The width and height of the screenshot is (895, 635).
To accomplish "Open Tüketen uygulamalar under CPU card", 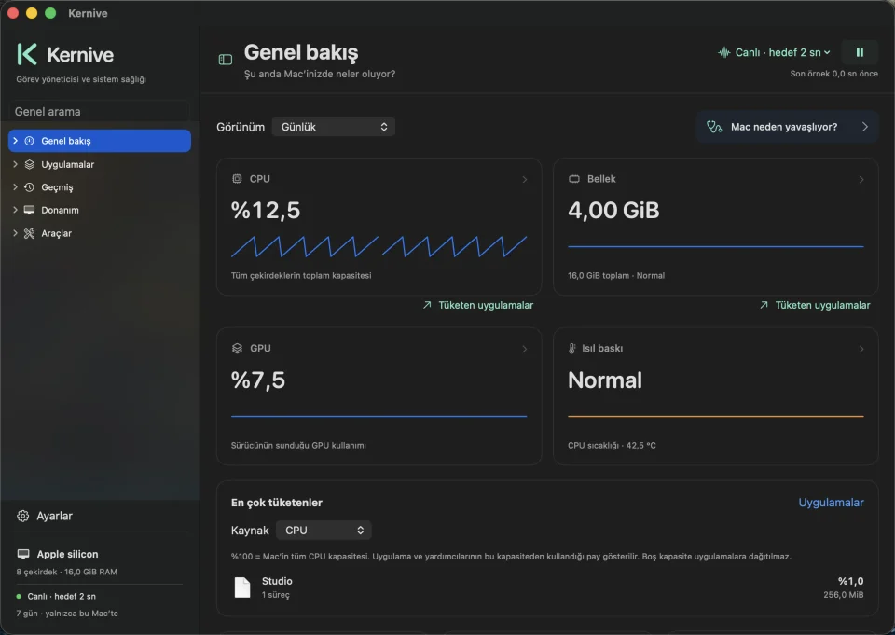I will pos(478,305).
